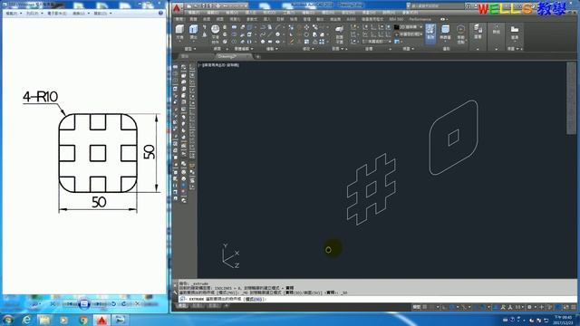
Task: Click the drawing area vertical scrollbar
Action: coord(571,99)
